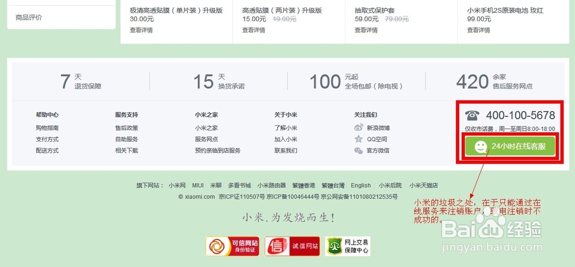The width and height of the screenshot is (575, 267).
Task: Click the 服务支持 column heading
Action: coord(126,115)
